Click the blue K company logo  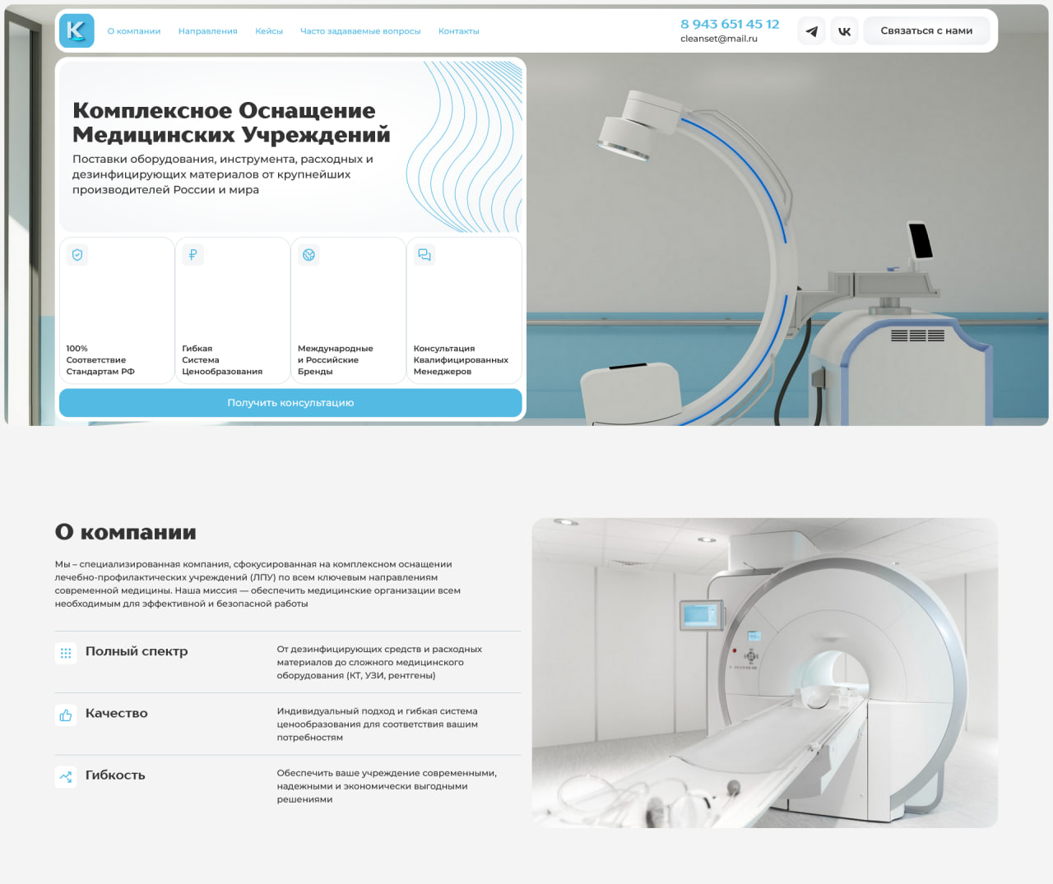(x=77, y=31)
